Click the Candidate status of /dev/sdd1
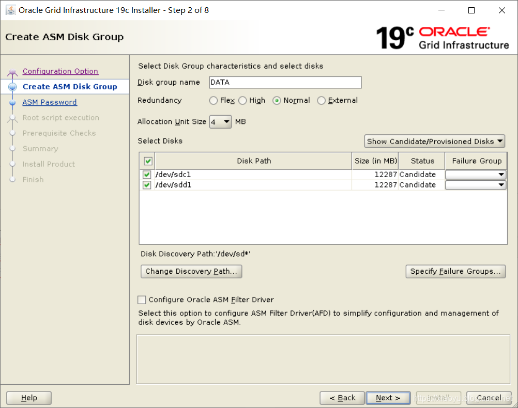518x408 pixels. (x=421, y=185)
